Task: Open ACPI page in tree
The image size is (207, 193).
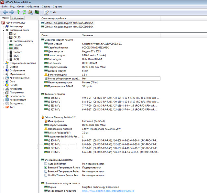Action: (16, 59)
